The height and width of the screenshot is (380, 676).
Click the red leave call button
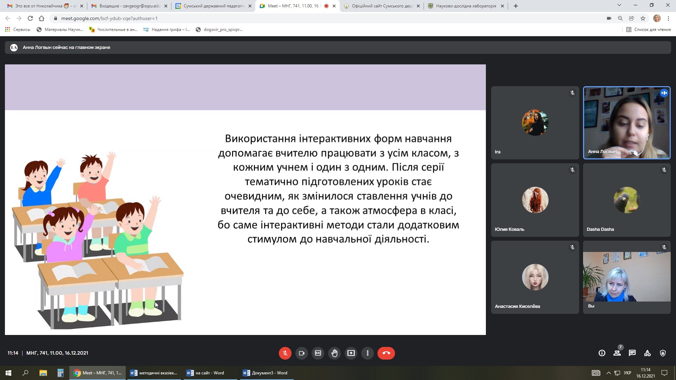[x=386, y=353]
